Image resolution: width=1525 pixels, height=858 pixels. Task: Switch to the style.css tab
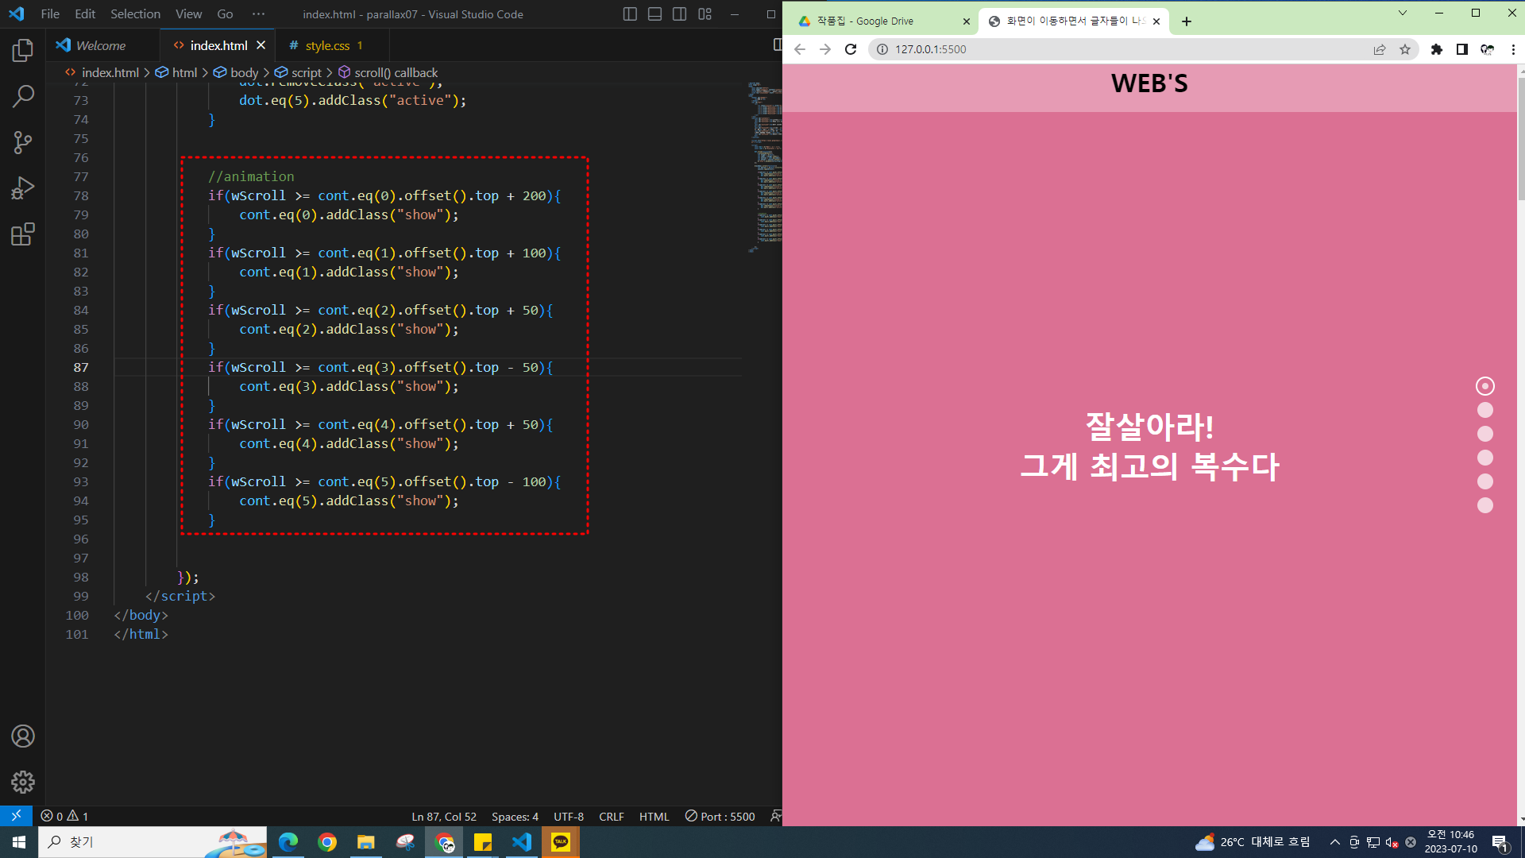pos(327,46)
